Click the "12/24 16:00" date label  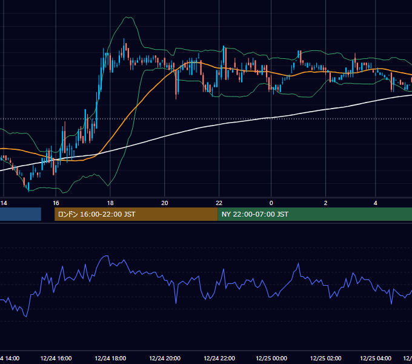pyautogui.click(x=56, y=358)
